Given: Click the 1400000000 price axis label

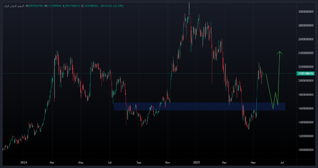Looking at the screenshot, I should tap(306, 122).
